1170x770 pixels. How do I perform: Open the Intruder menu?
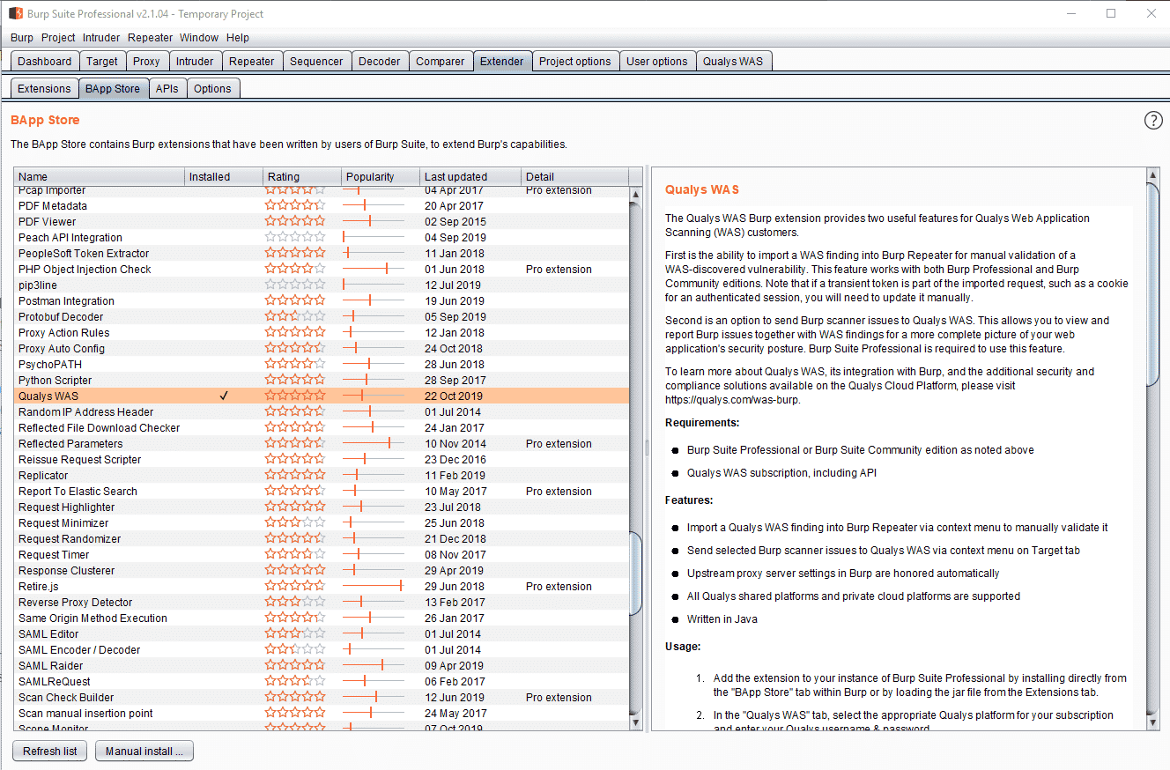click(101, 38)
